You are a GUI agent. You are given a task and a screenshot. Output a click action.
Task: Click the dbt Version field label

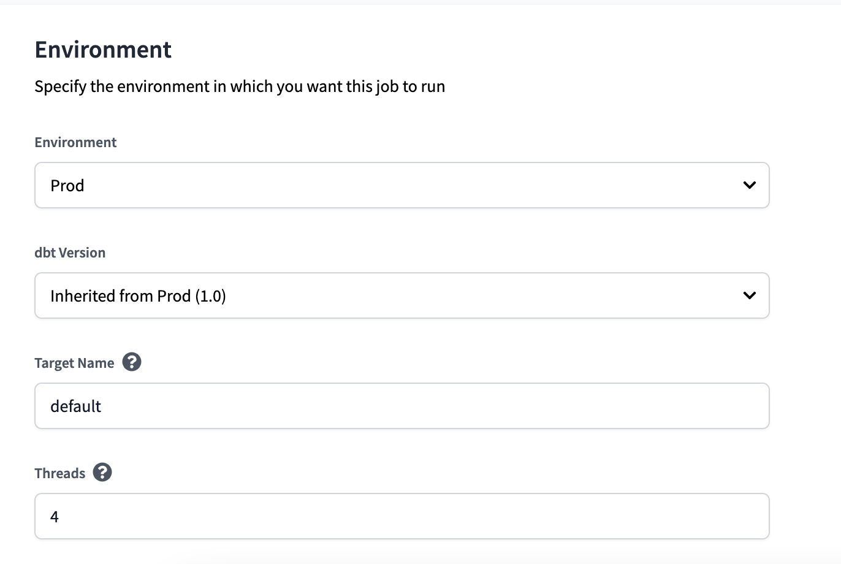(x=70, y=252)
